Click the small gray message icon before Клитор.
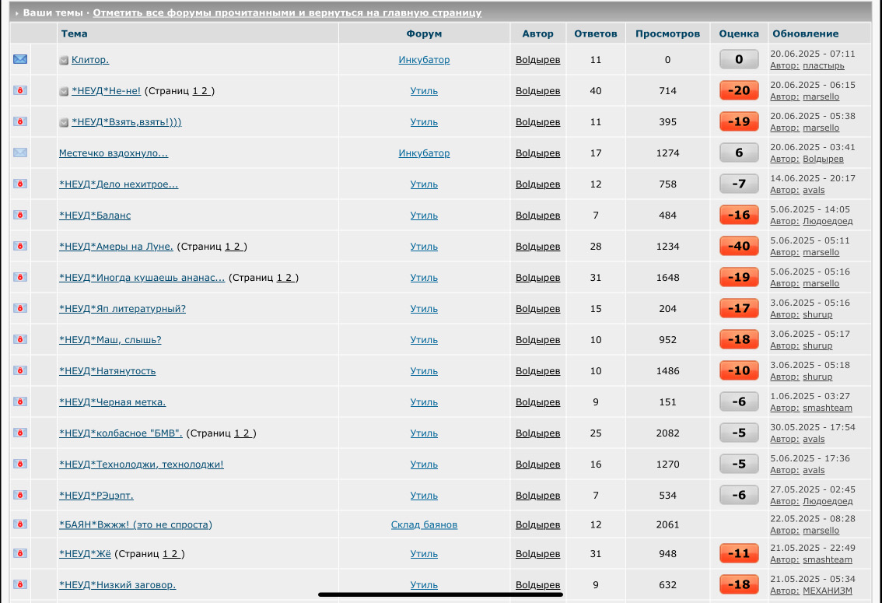 (64, 60)
